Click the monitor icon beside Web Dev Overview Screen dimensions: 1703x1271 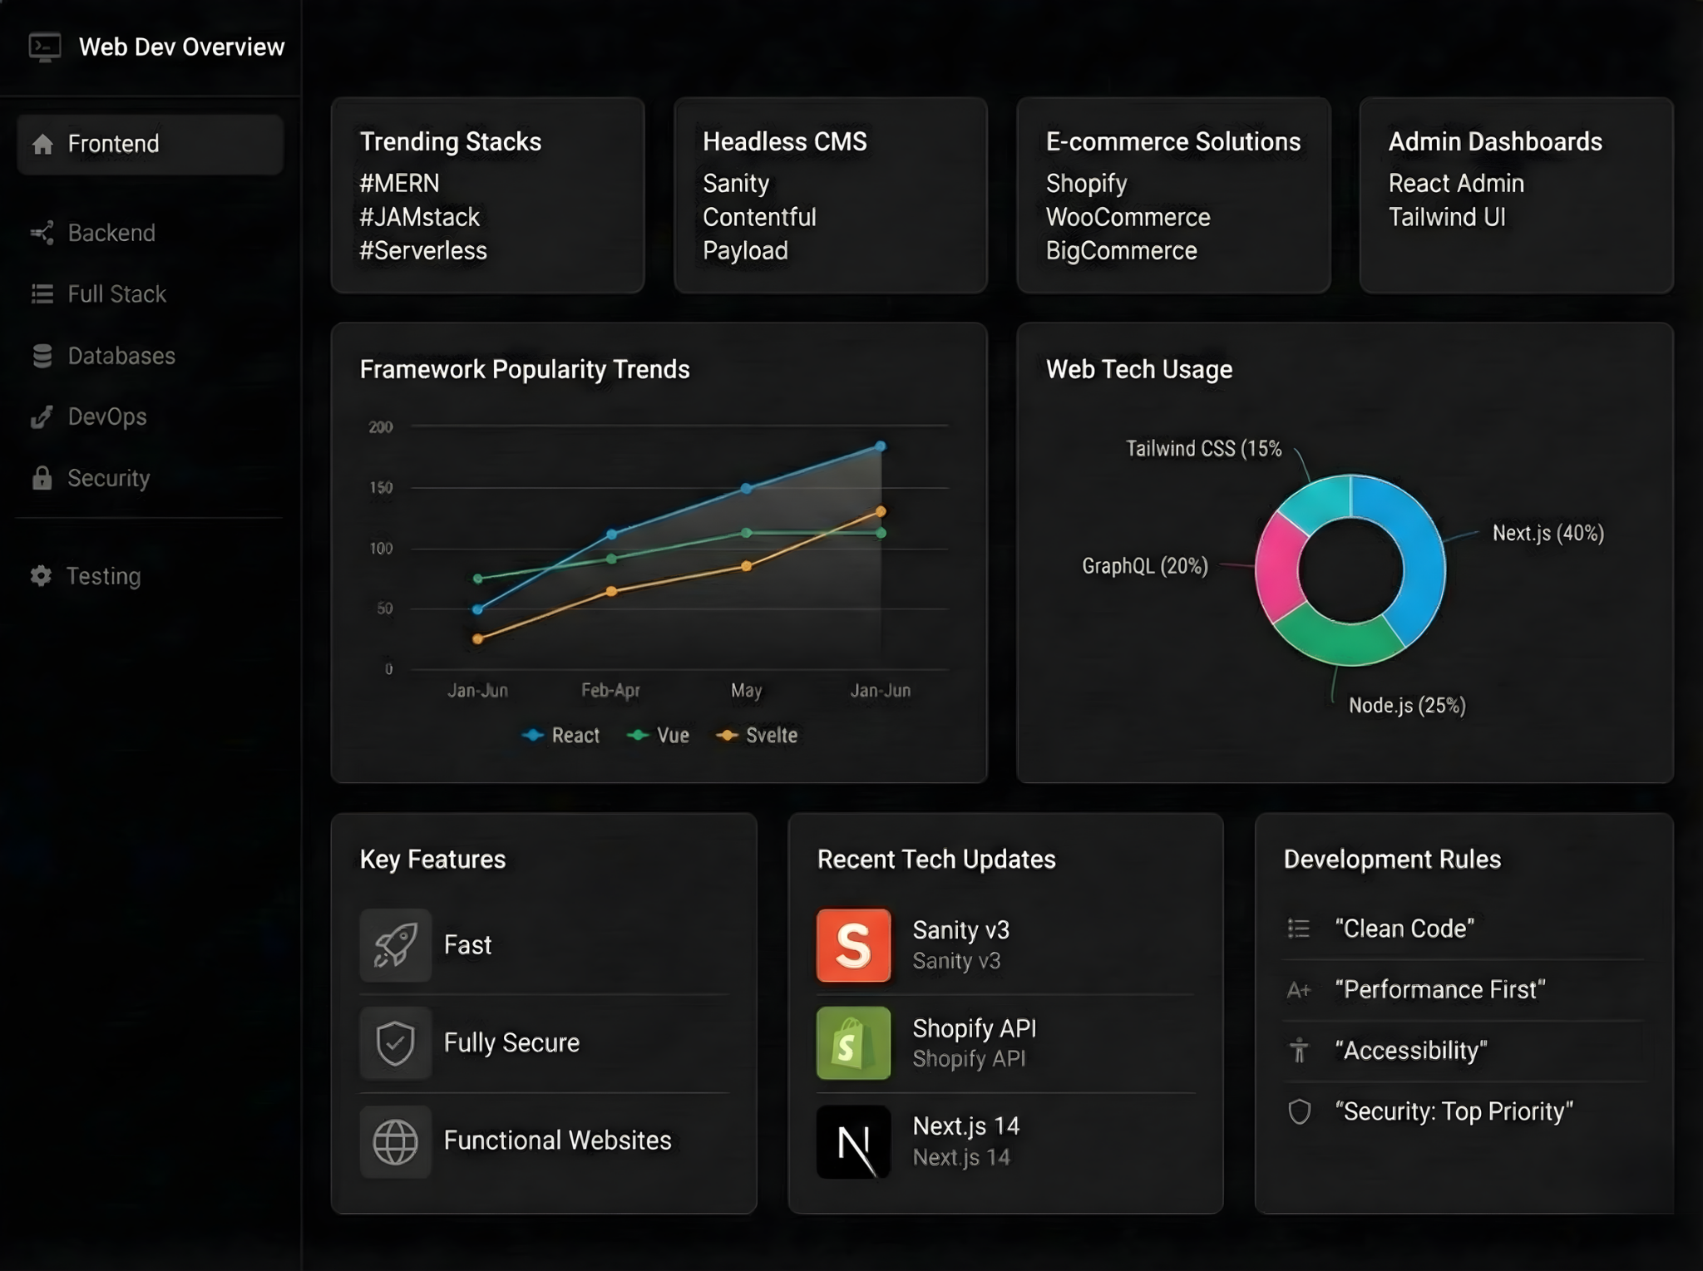coord(45,47)
